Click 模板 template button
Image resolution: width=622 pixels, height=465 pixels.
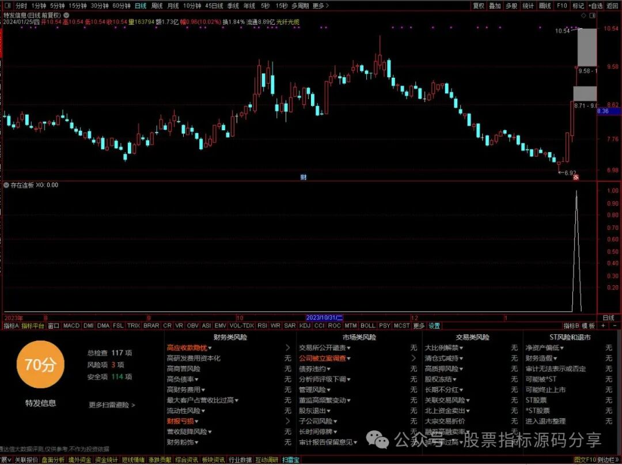(x=588, y=326)
